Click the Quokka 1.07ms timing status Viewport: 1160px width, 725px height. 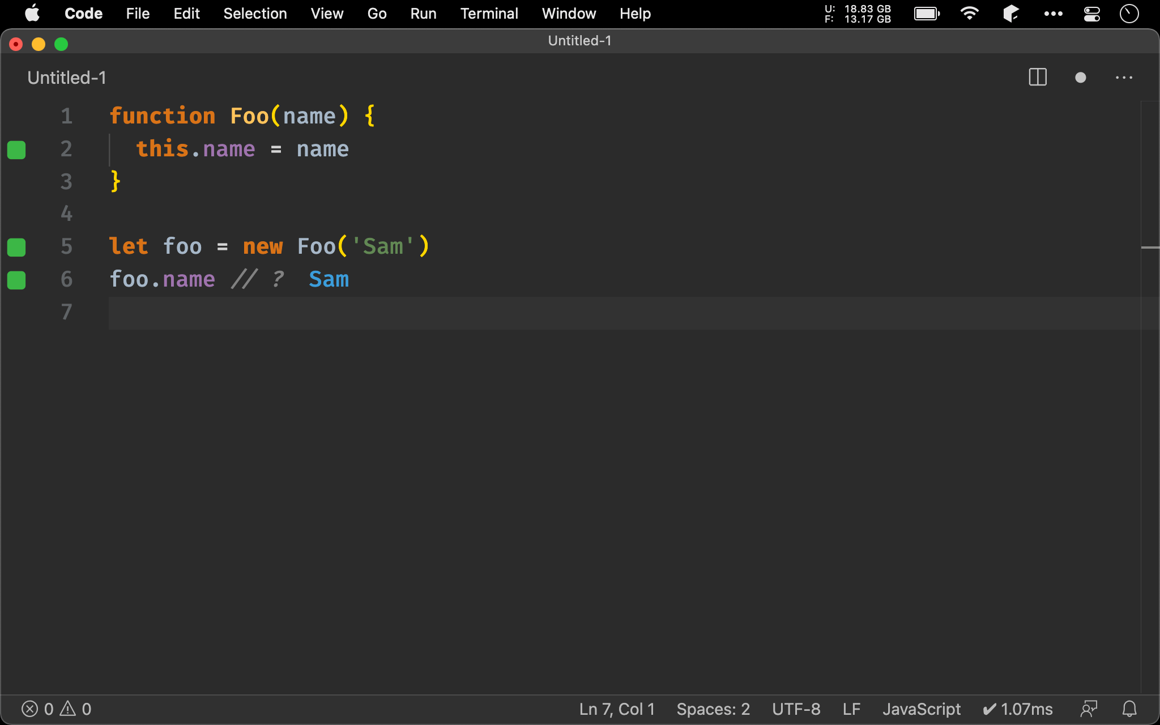tap(1017, 709)
